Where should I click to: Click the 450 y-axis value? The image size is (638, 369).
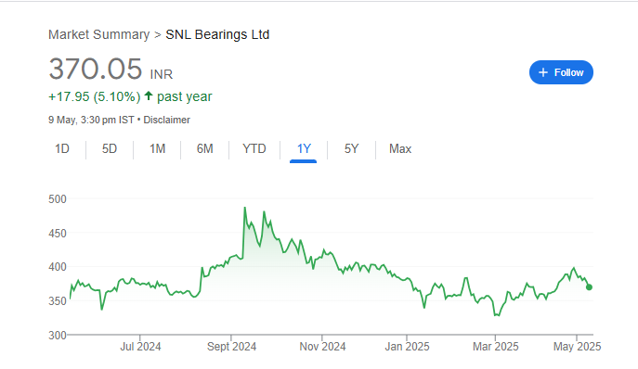58,234
